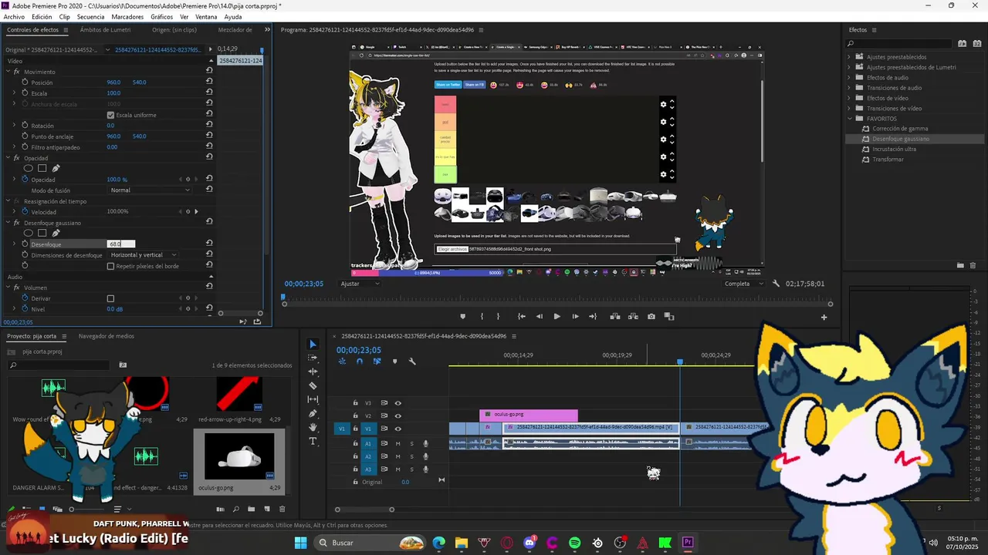Click the Lift button in Program monitor
The height and width of the screenshot is (555, 988).
coord(615,316)
